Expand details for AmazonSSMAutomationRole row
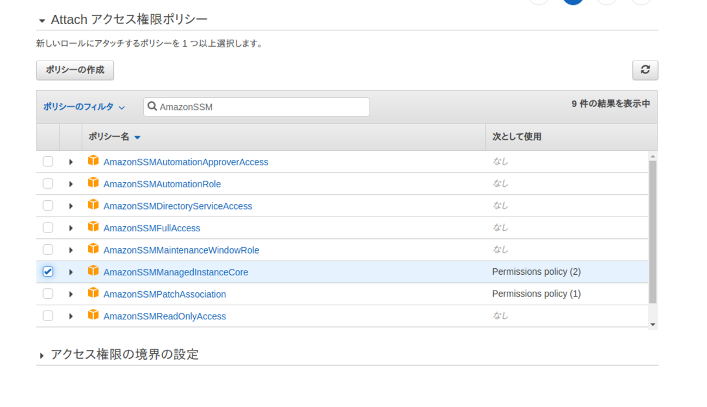The height and width of the screenshot is (407, 707). 71,184
